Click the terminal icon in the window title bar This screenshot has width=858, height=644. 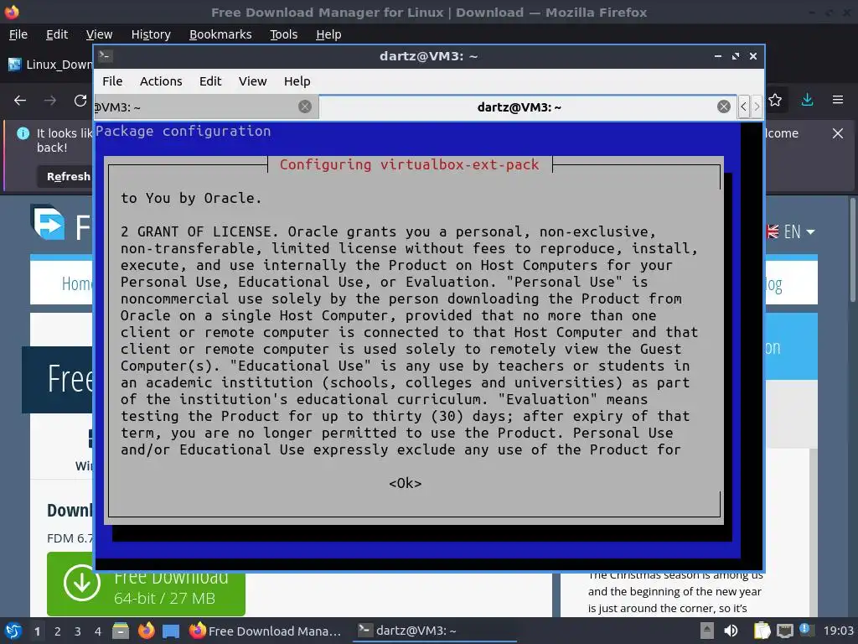[x=106, y=56]
